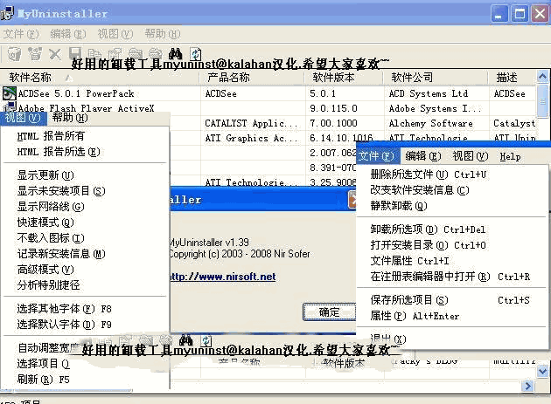Screen dimensions: 551x404
Task: Sort by the 软件版本 column header at the top
Action: pos(345,77)
